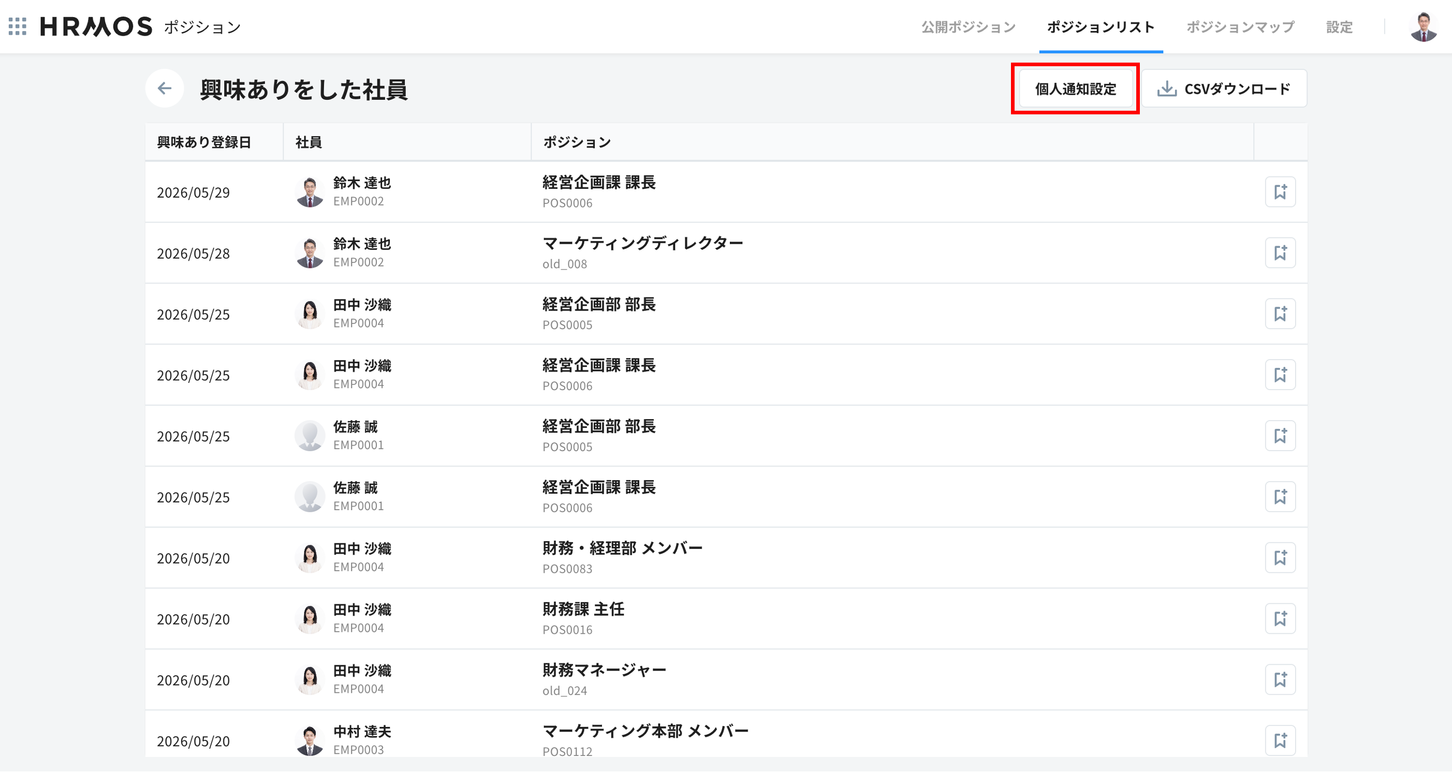Click 田中 沙織 avatar in 財務課 主任 row
Image resolution: width=1452 pixels, height=773 pixels.
[310, 619]
